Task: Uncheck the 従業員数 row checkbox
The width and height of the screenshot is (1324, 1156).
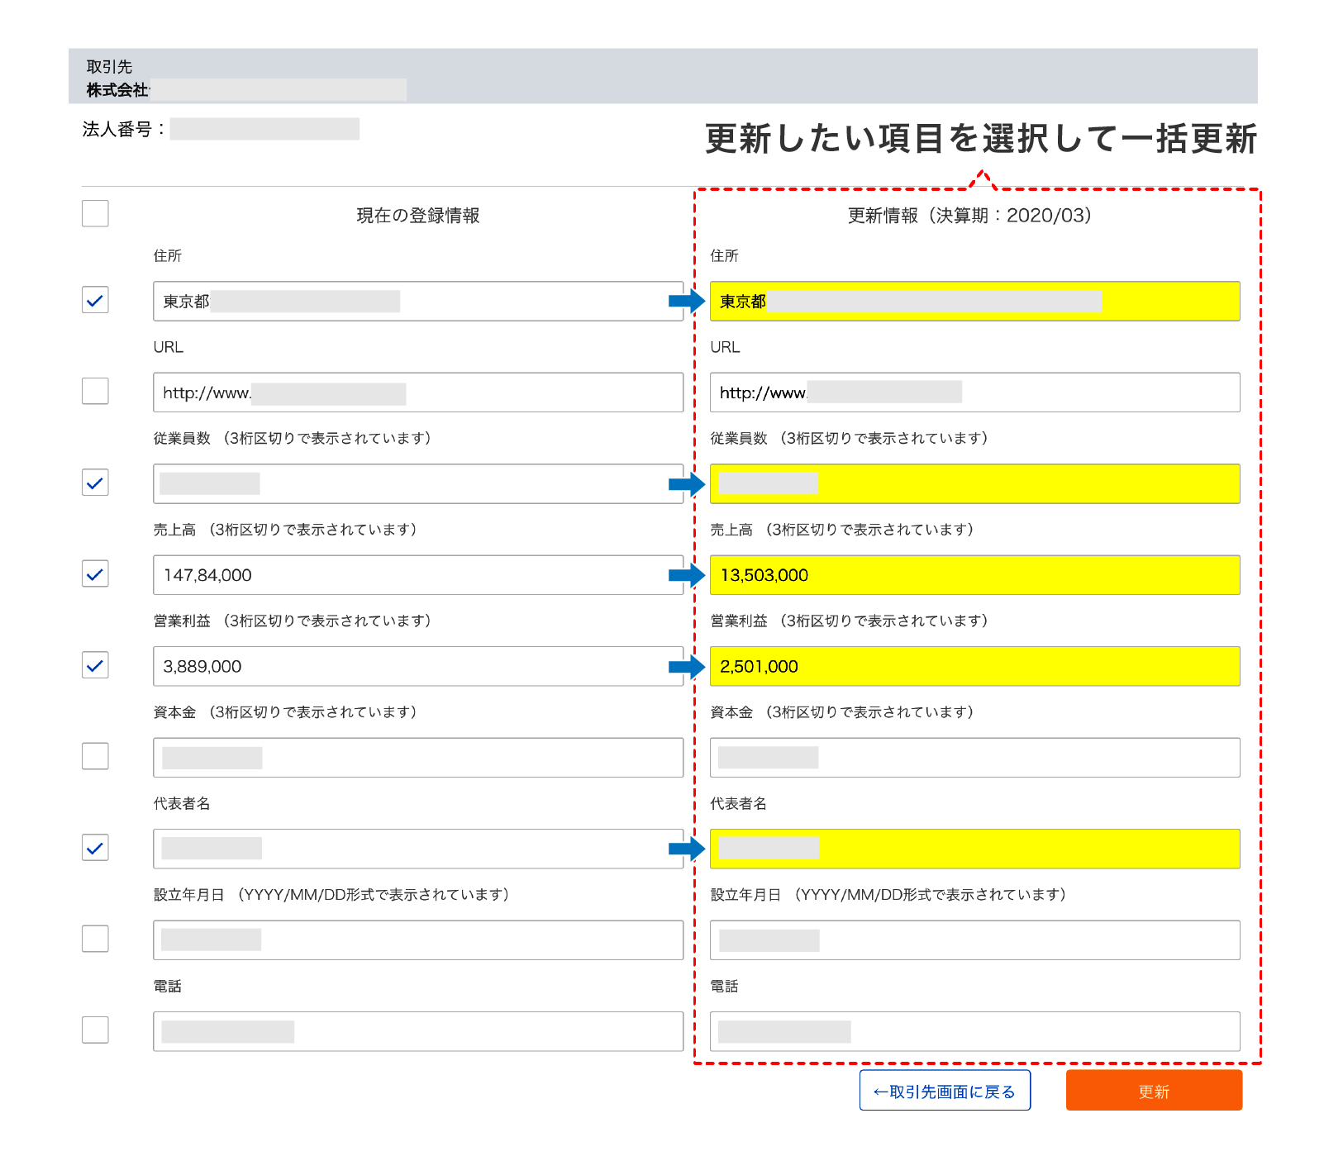Action: coord(95,483)
